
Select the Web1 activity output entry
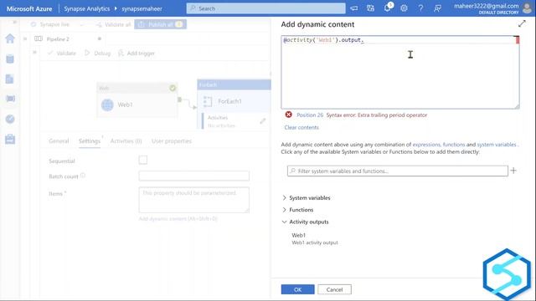click(315, 238)
